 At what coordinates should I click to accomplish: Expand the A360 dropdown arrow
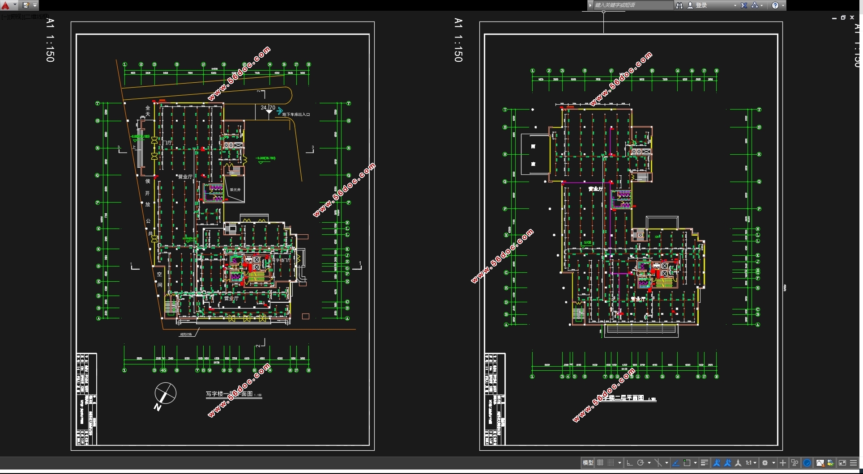(762, 6)
